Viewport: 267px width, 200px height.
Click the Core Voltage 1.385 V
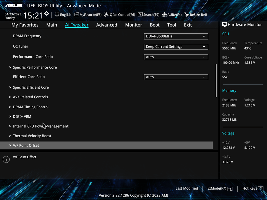click(250, 63)
